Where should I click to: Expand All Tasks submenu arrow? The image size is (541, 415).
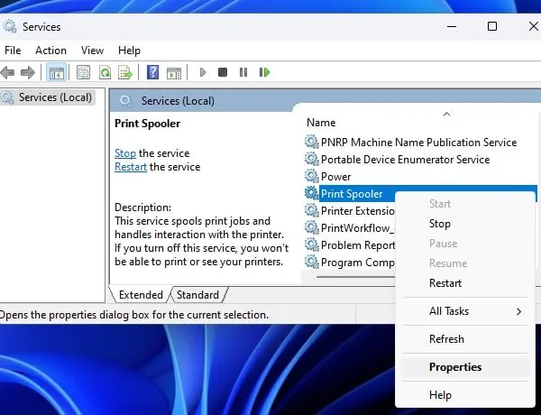519,312
